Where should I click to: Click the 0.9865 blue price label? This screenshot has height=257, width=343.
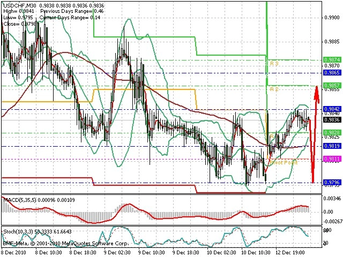(x=332, y=73)
